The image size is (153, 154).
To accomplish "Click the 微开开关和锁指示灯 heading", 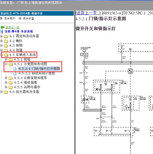I will click(x=96, y=28).
